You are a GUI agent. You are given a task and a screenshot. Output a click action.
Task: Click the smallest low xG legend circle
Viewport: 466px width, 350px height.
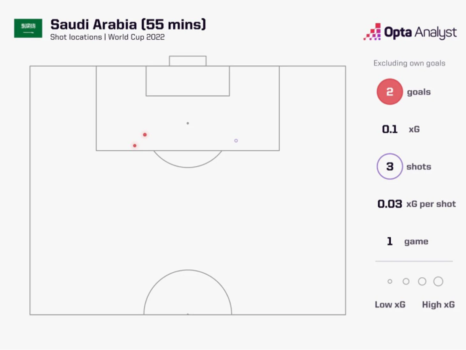[390, 281]
